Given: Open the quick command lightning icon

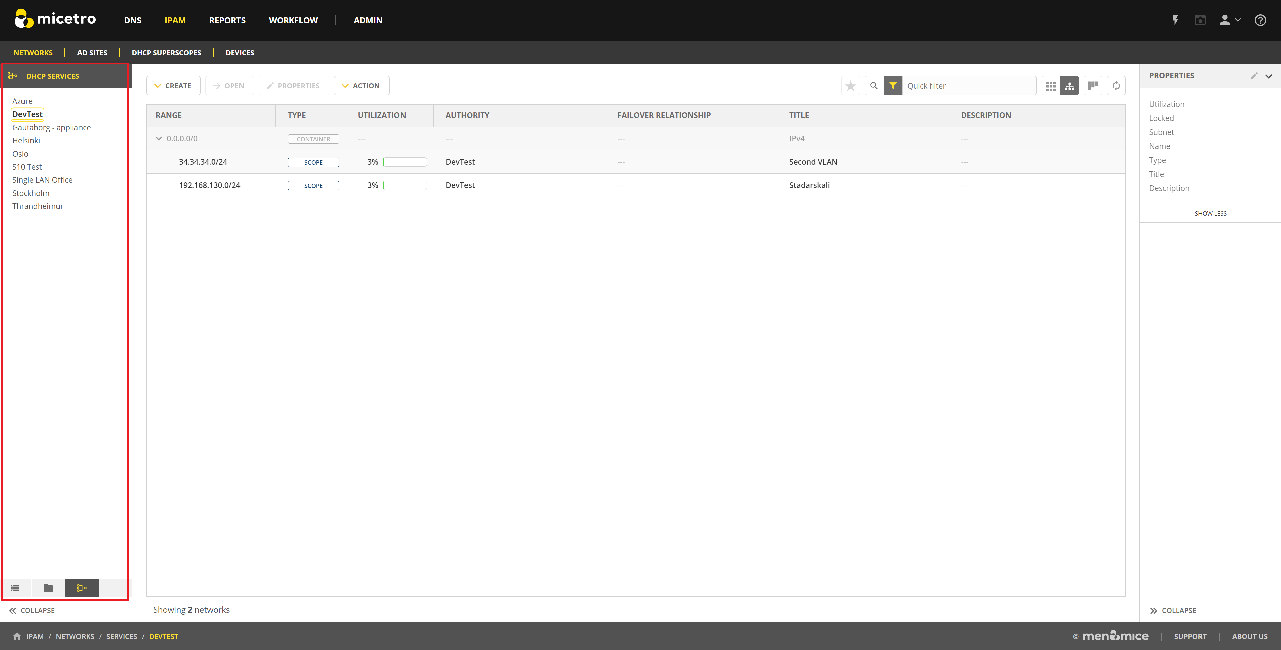Looking at the screenshot, I should tap(1175, 20).
